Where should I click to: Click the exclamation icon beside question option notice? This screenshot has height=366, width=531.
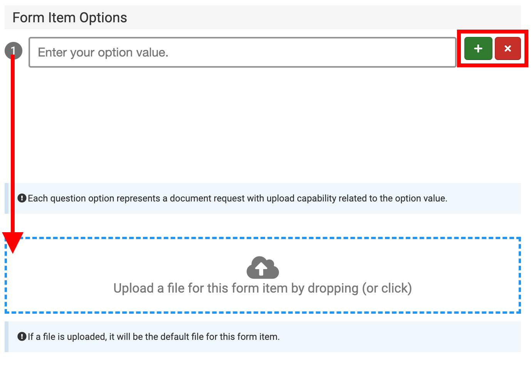[x=22, y=198]
